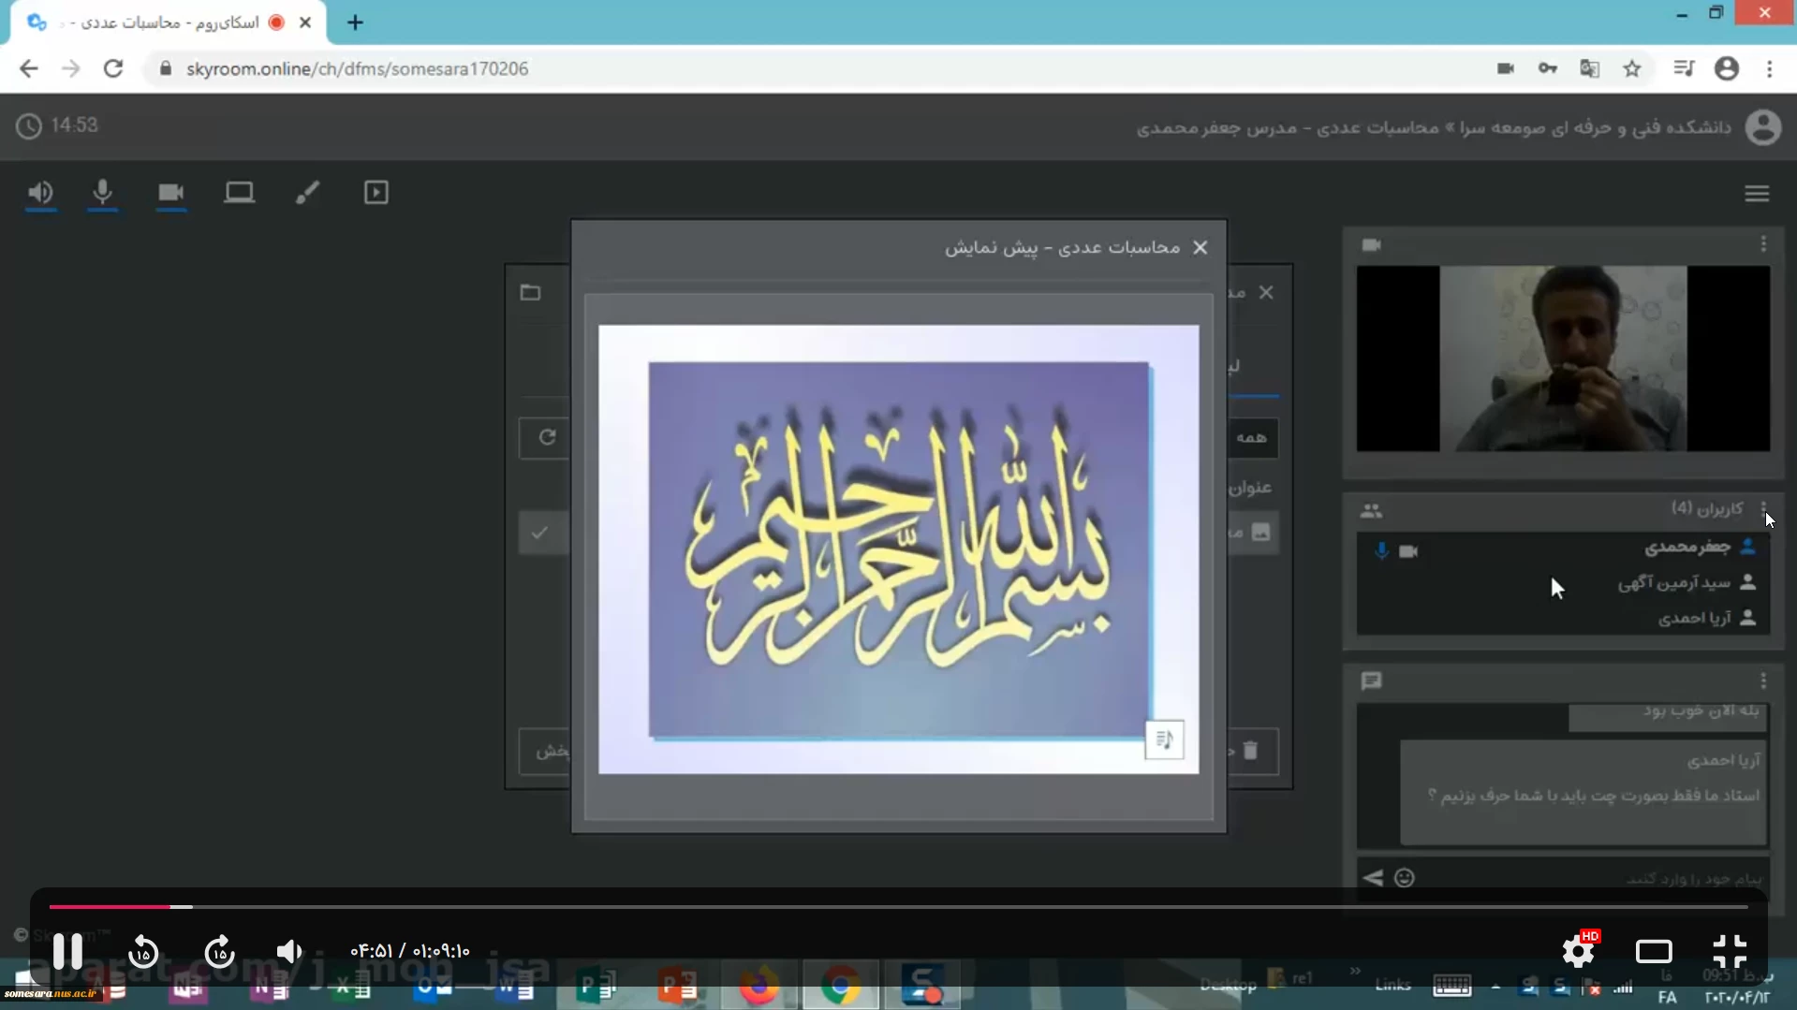The width and height of the screenshot is (1797, 1010).
Task: Open Chrome from the taskbar
Action: [x=840, y=986]
